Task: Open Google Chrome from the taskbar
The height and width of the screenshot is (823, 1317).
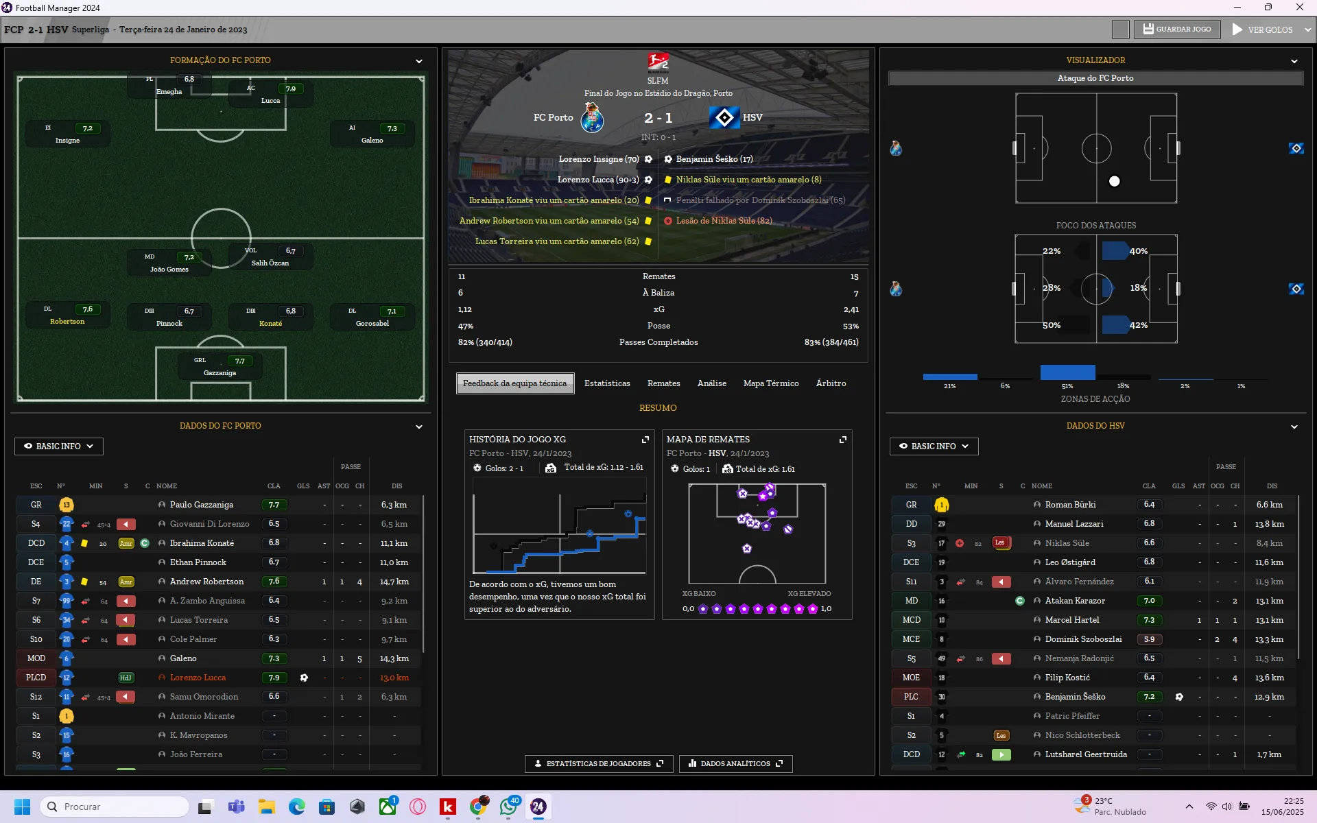Action: 478,807
